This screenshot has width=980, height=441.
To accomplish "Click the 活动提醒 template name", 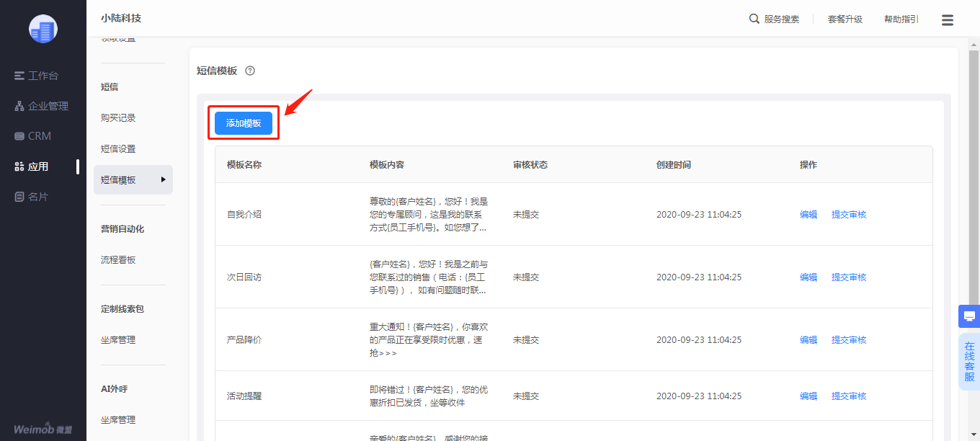I will click(244, 396).
